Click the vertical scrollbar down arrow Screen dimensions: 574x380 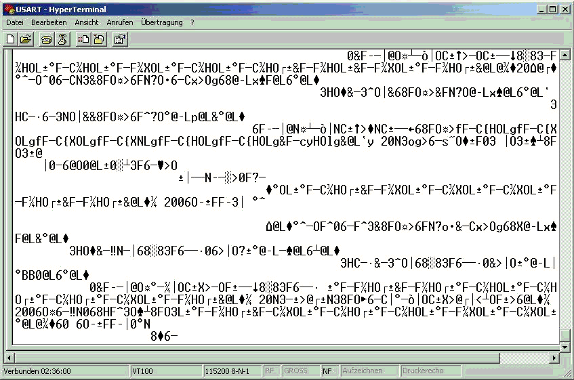pos(565,347)
